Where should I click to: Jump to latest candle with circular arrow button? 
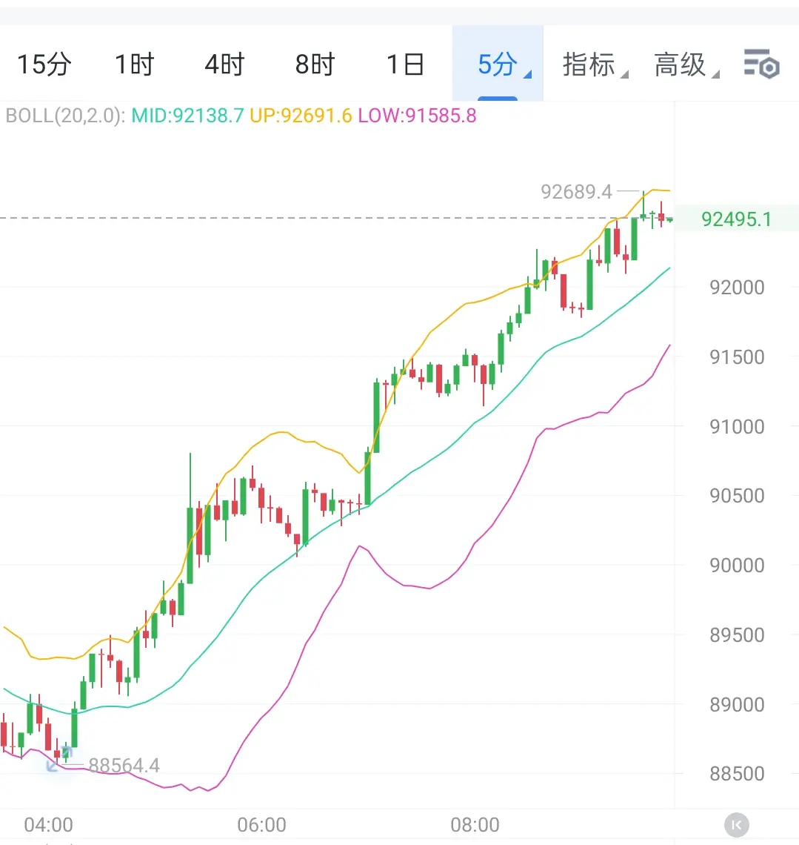737,825
